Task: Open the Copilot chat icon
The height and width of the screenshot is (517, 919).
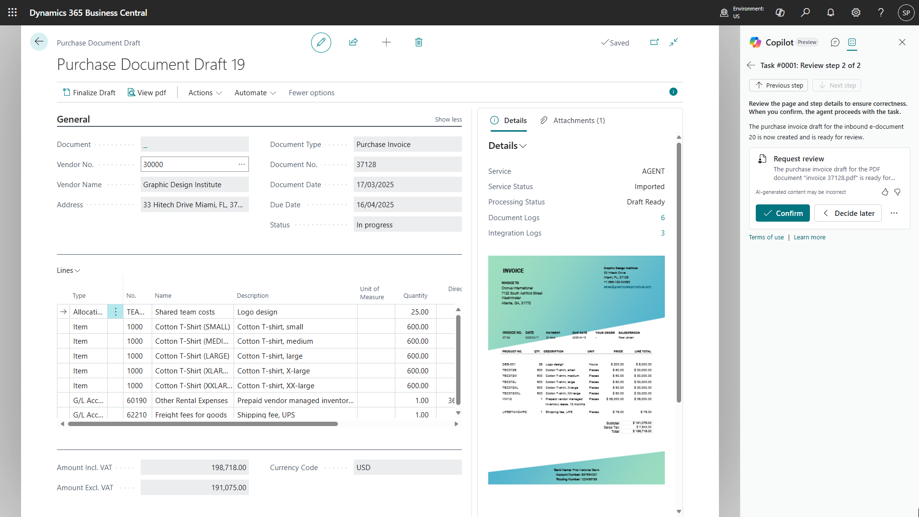Action: point(835,42)
